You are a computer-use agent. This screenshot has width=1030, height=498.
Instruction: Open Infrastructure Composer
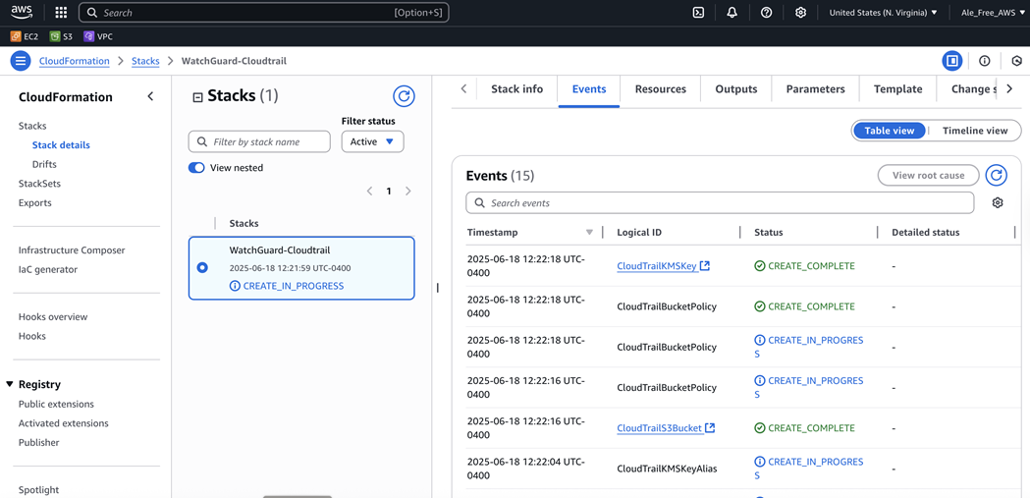72,250
